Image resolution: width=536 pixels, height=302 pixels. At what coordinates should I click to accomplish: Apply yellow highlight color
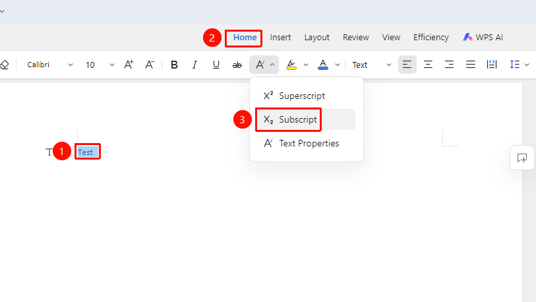tap(291, 65)
